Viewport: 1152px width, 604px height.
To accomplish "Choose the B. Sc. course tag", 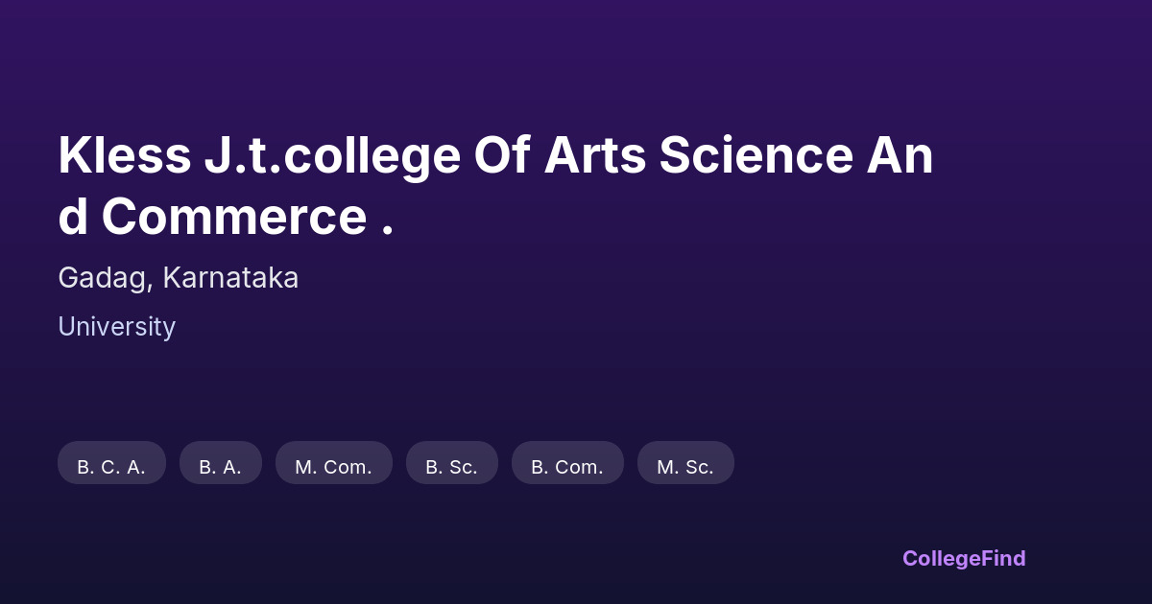I will (451, 466).
